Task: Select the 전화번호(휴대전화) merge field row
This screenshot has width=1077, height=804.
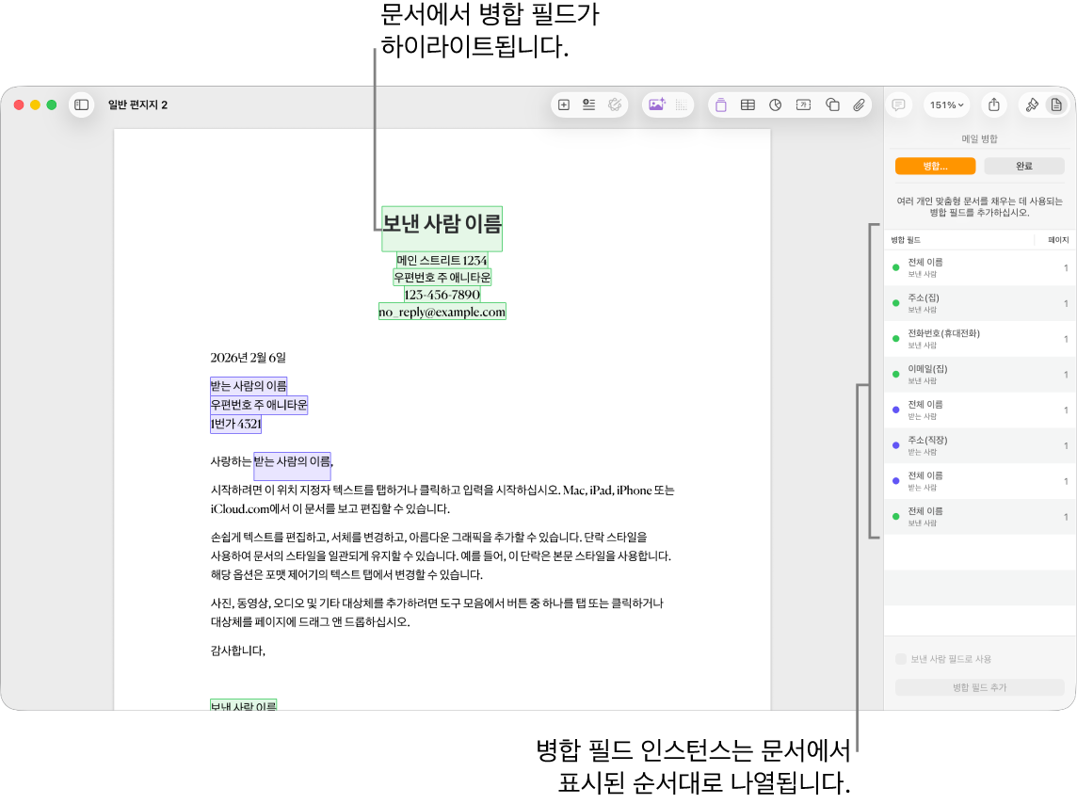Action: pyautogui.click(x=979, y=339)
